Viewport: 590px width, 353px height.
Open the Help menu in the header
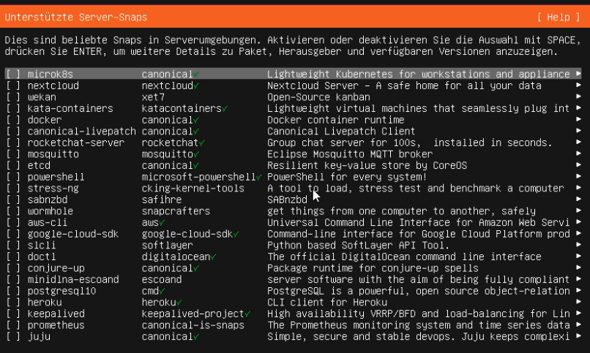559,18
